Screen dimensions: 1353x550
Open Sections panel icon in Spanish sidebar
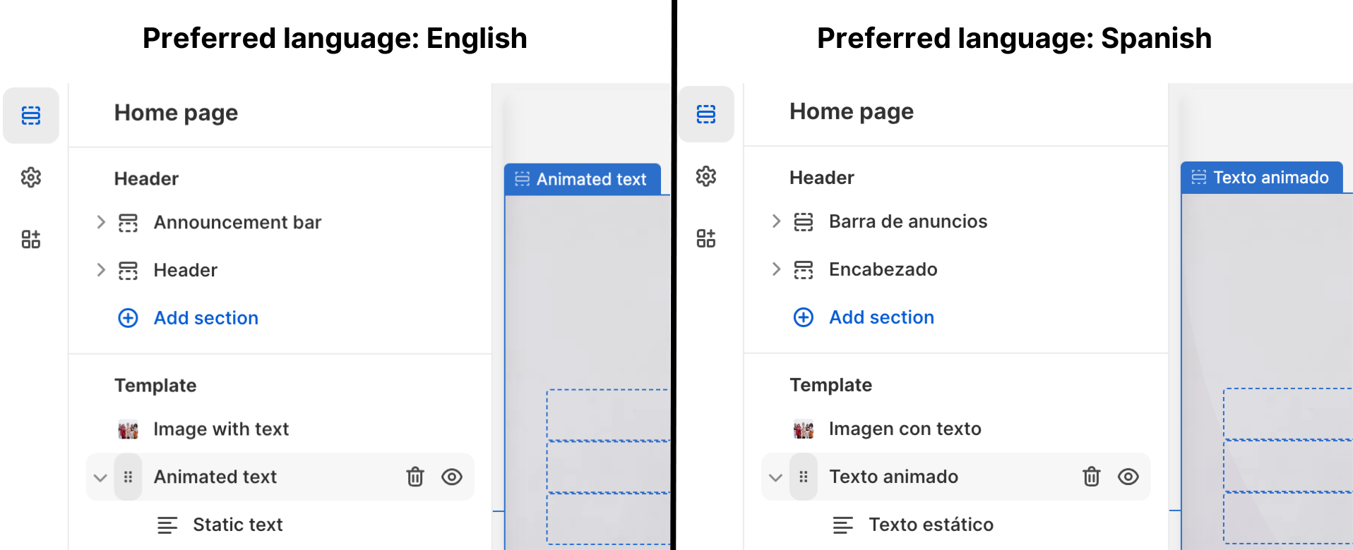tap(706, 114)
